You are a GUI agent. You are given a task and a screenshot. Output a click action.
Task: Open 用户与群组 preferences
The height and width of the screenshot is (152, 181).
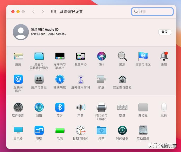coord(39,79)
